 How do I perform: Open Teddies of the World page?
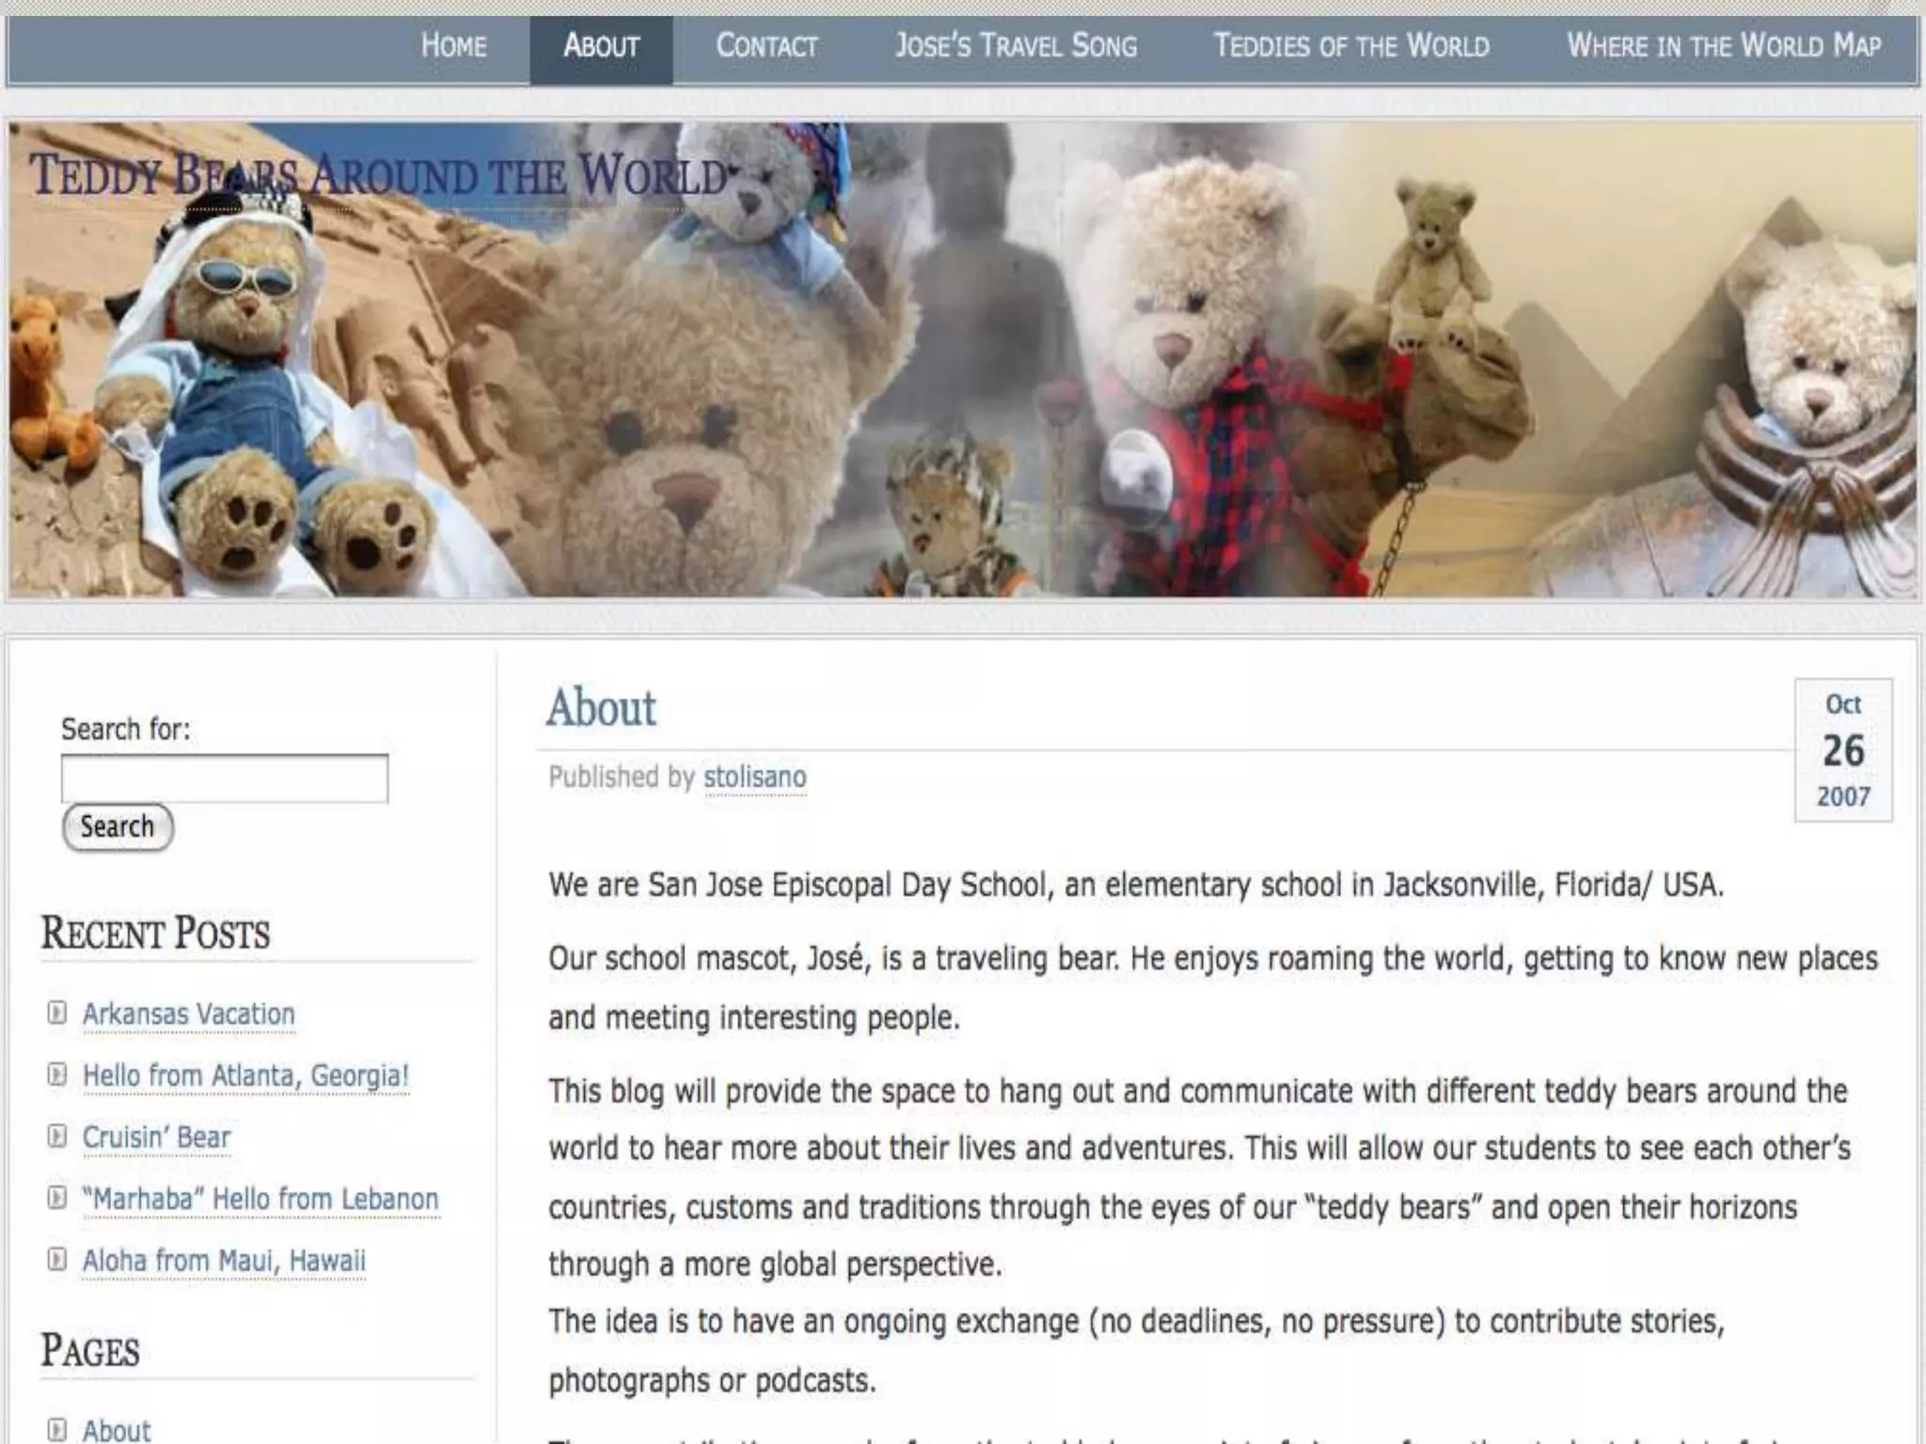(1351, 46)
